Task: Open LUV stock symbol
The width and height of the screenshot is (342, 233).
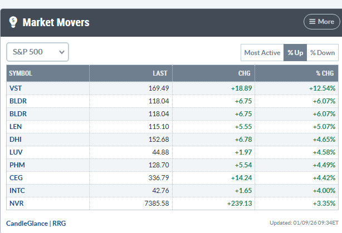Action: pyautogui.click(x=15, y=152)
